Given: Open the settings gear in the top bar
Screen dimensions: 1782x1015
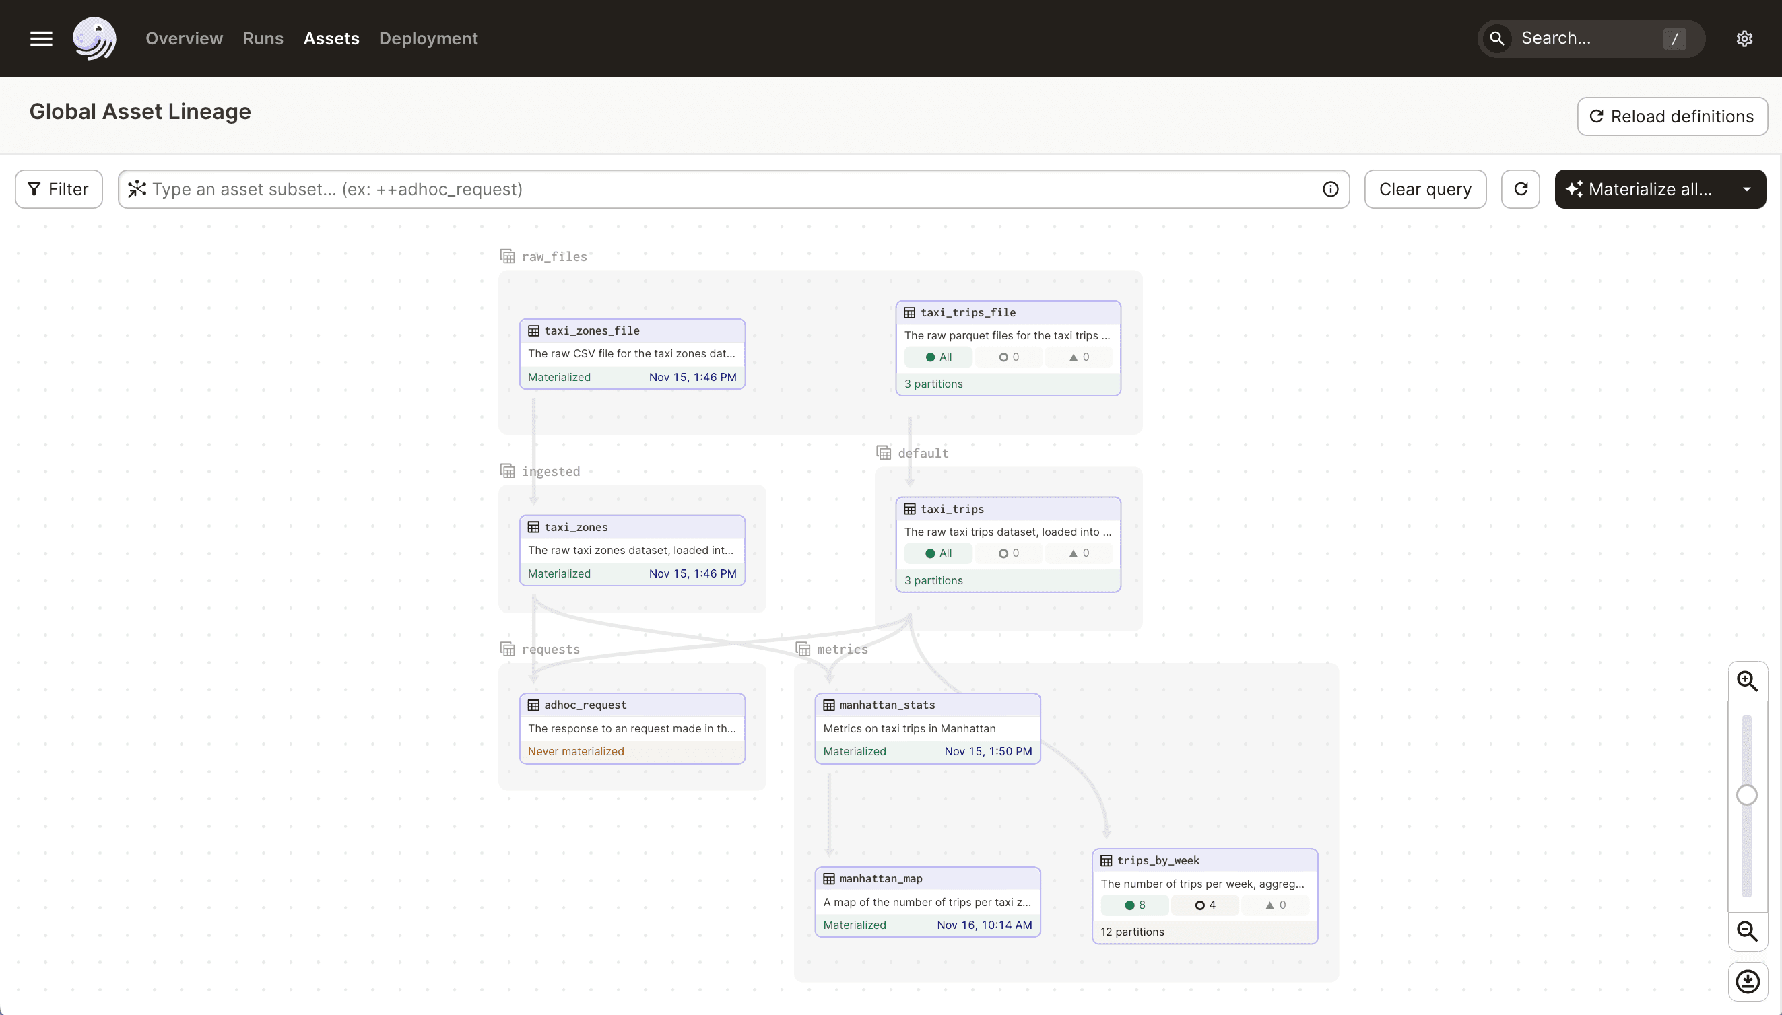Looking at the screenshot, I should (x=1744, y=38).
